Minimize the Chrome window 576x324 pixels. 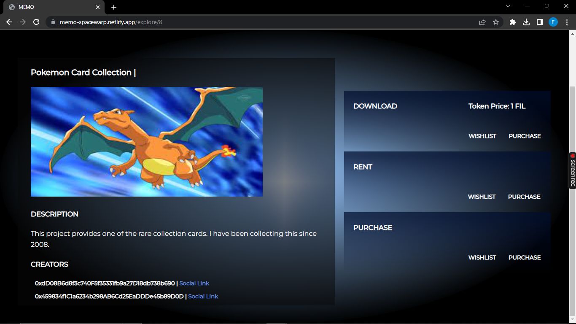pyautogui.click(x=528, y=6)
